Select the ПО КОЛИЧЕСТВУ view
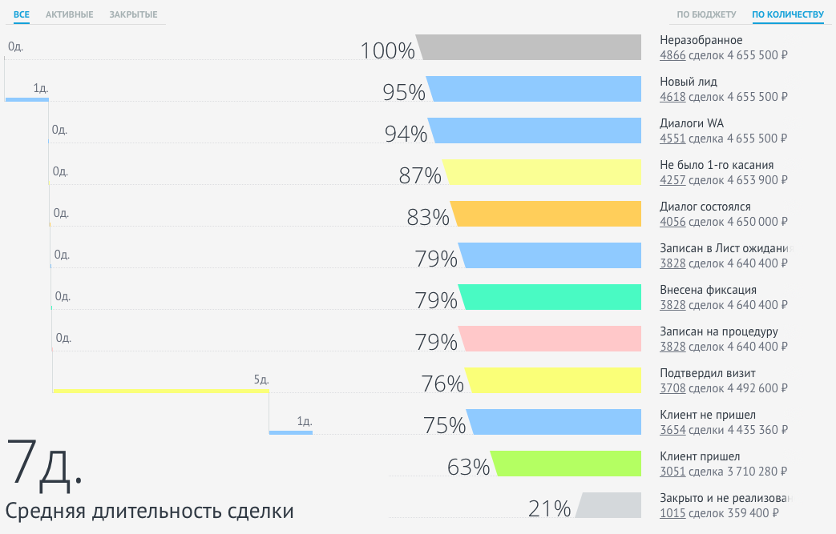Image resolution: width=836 pixels, height=534 pixels. [x=787, y=14]
